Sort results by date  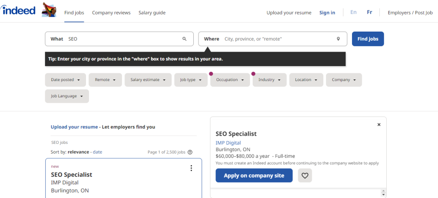[98, 152]
